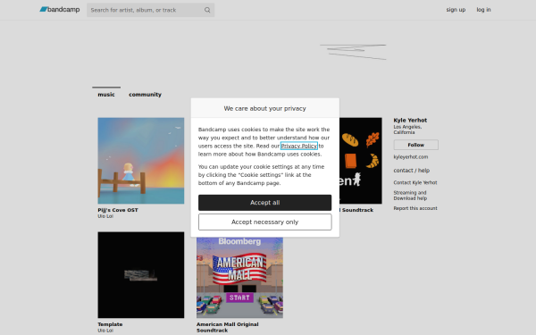Image resolution: width=536 pixels, height=335 pixels.
Task: Focus the artist, album, or track search field
Action: pyautogui.click(x=150, y=10)
